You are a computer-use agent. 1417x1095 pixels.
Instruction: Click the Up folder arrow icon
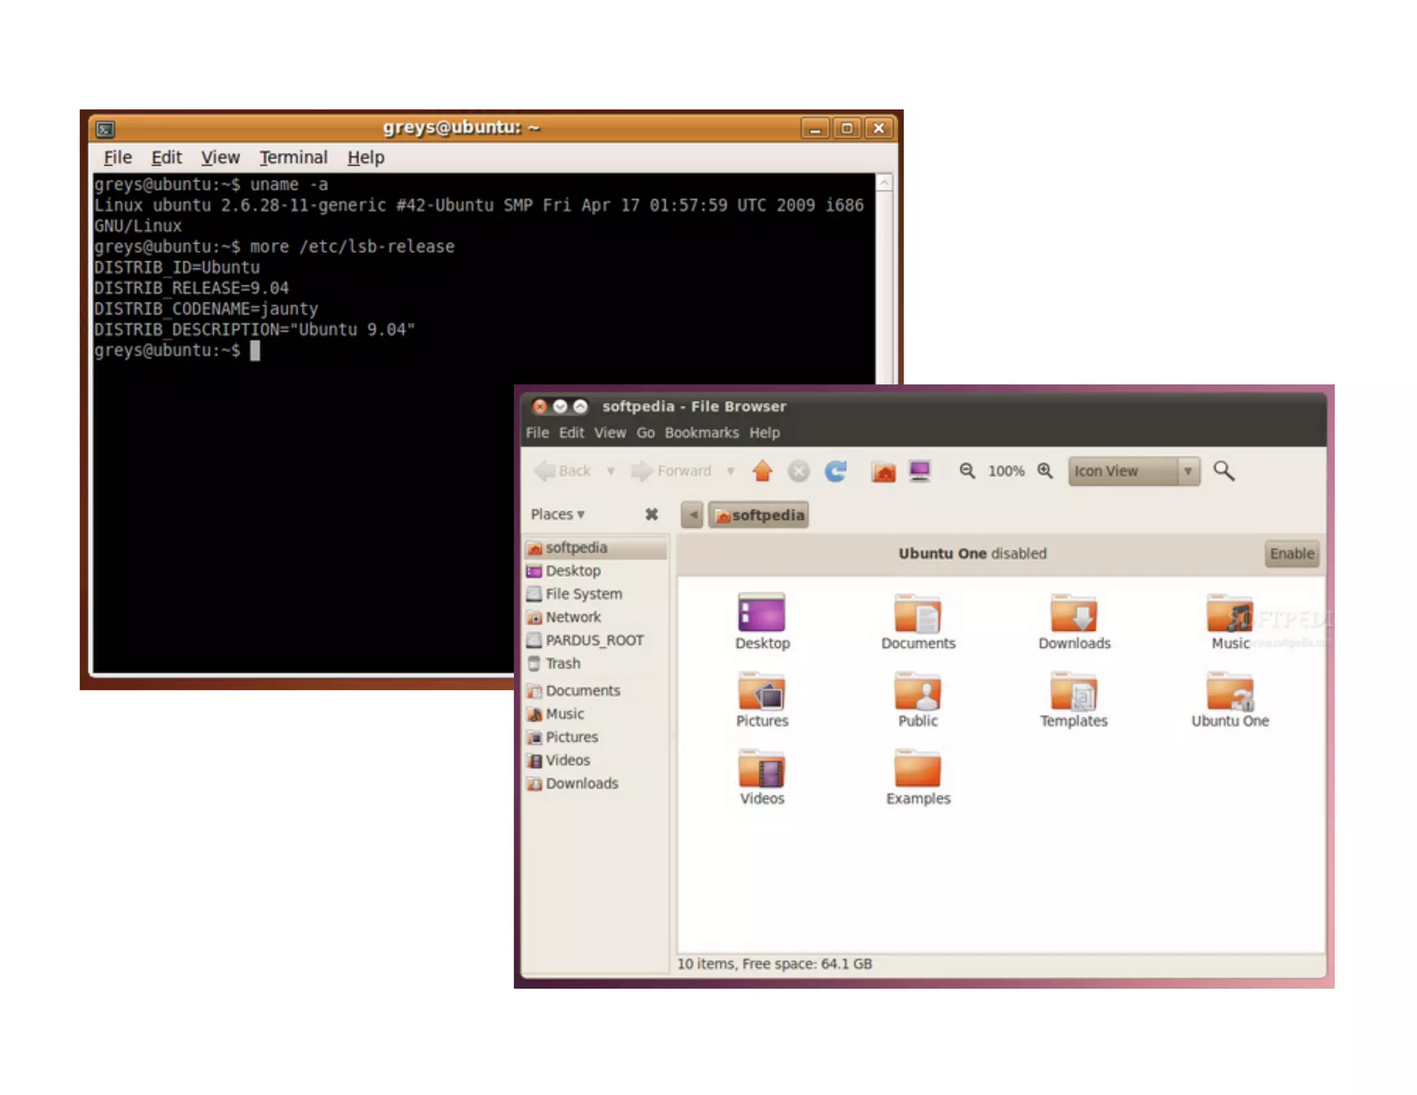pos(762,471)
